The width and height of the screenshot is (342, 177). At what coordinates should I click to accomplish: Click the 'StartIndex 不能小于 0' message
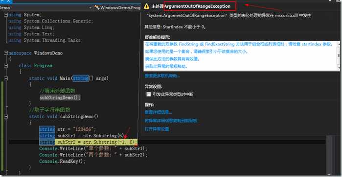coord(175,27)
